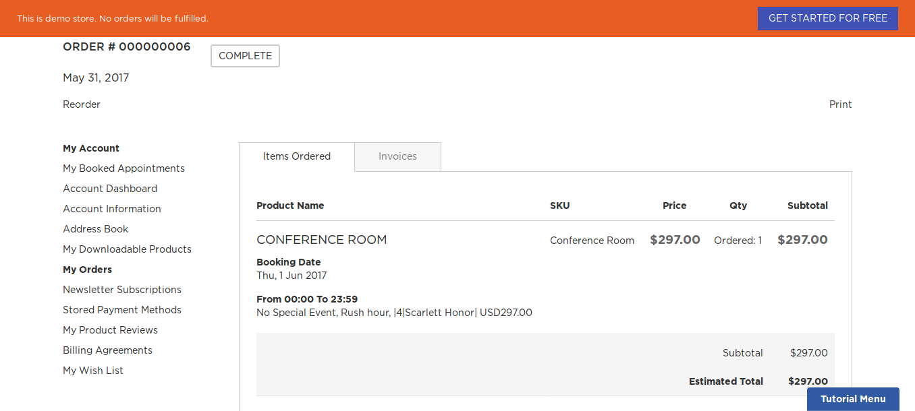Select the Items Ordered tab
The image size is (915, 411).
pyautogui.click(x=297, y=156)
